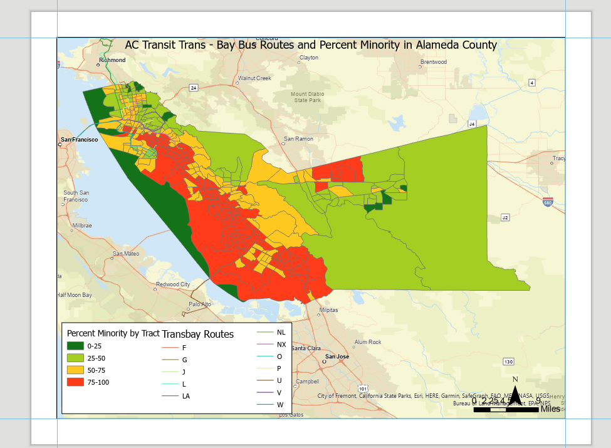Image resolution: width=611 pixels, height=448 pixels.
Task: Select the light green 25-50 legend swatch
Action: click(75, 358)
